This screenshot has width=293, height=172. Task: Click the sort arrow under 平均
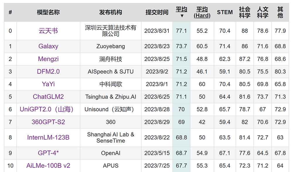[x=182, y=16]
